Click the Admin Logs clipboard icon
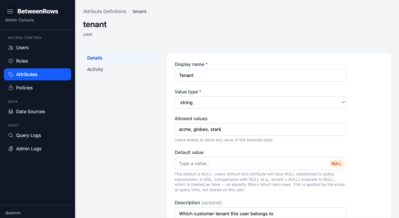The width and height of the screenshot is (399, 218). click(11, 149)
